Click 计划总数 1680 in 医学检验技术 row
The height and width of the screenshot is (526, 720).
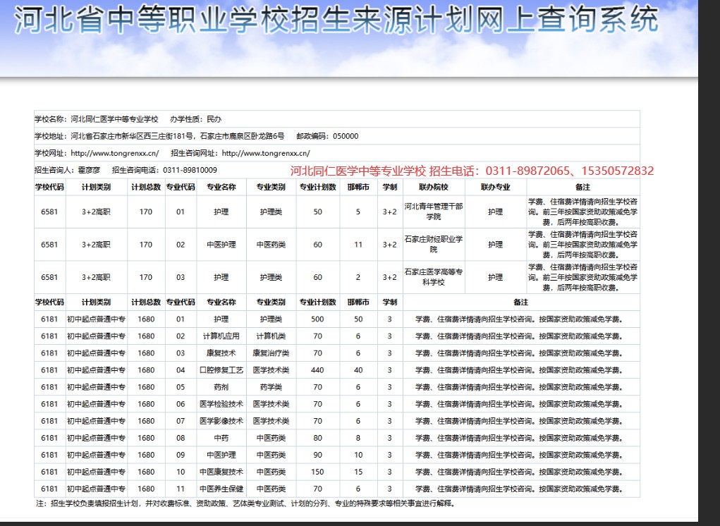click(x=146, y=404)
